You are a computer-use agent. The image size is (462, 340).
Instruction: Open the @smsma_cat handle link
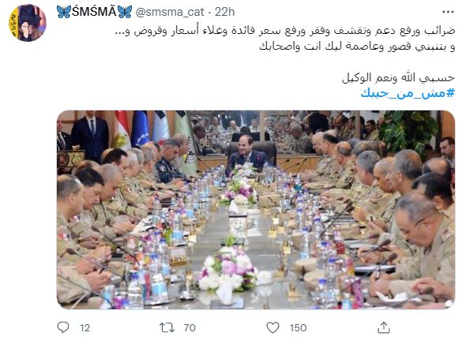[170, 12]
